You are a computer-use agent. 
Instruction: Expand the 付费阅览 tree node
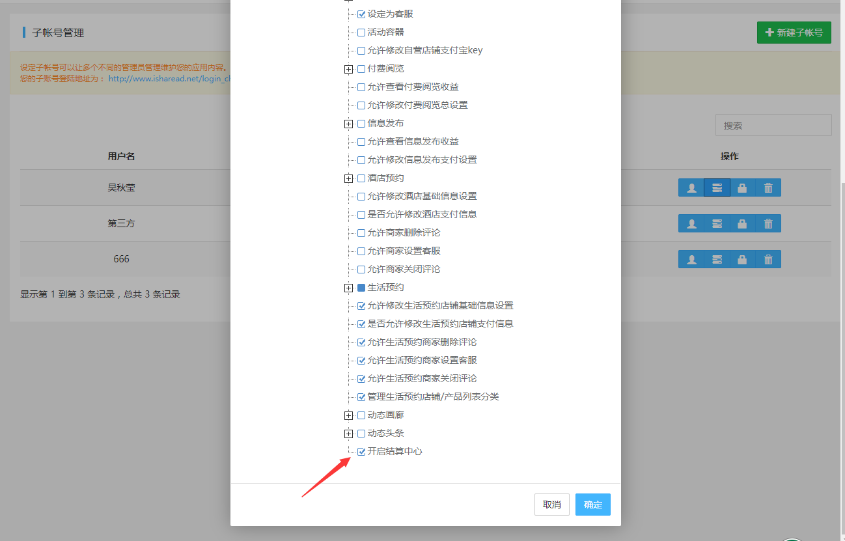tap(349, 69)
